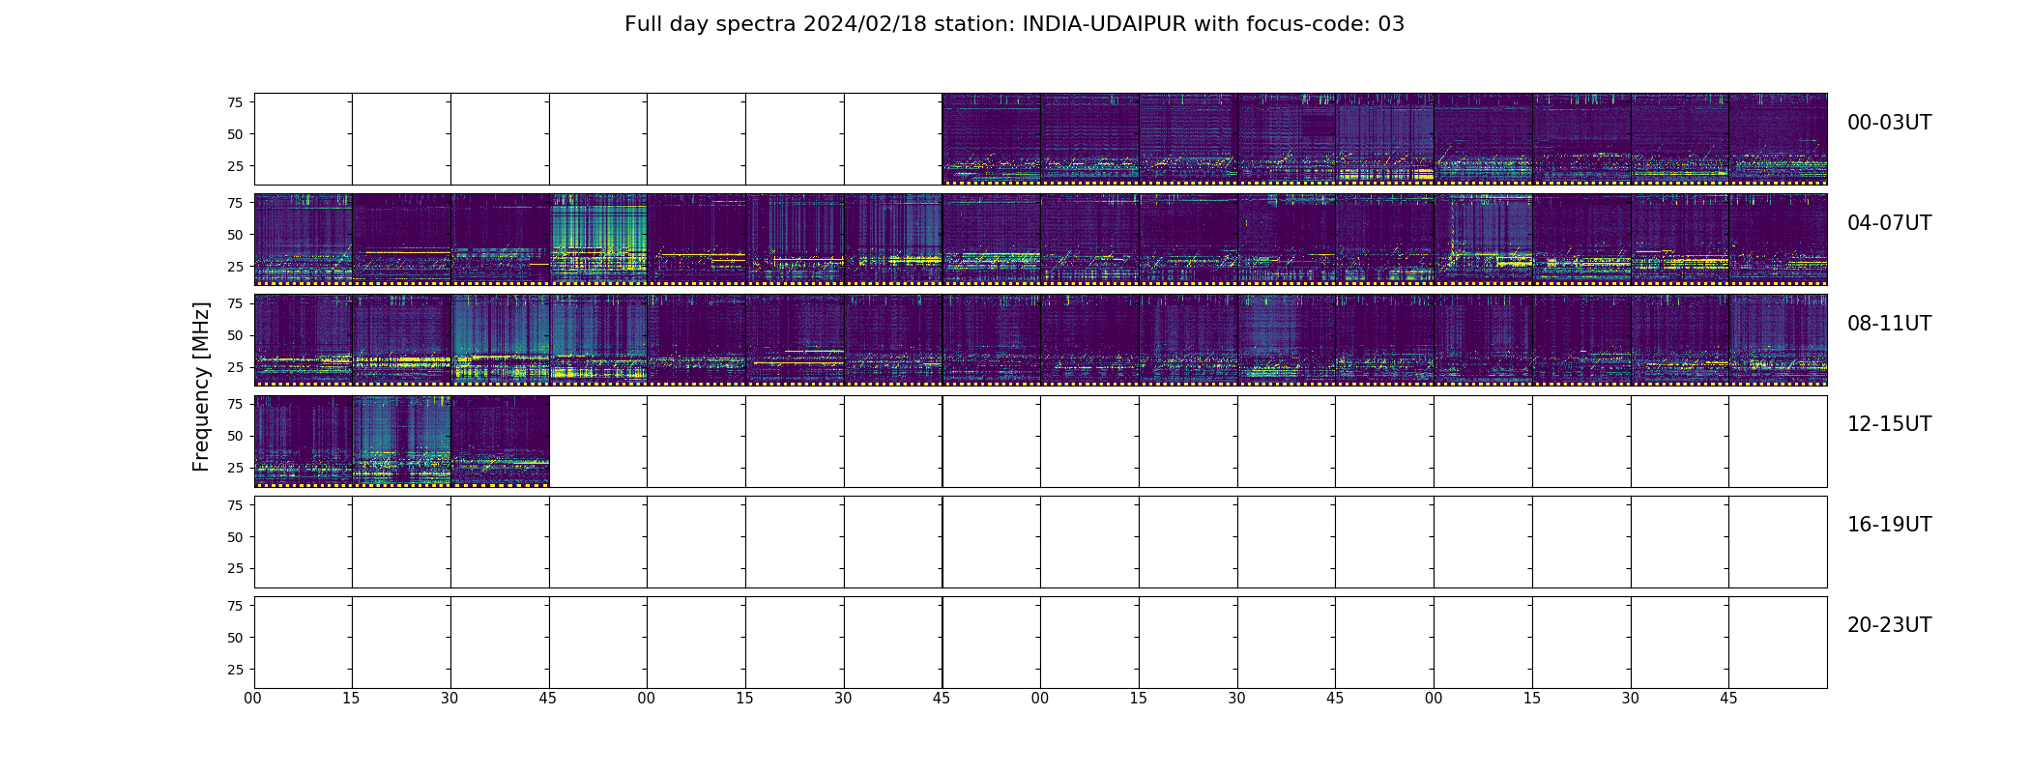Click the third spectrum panel in 12-15UT row
The width and height of the screenshot is (2030, 773).
tap(500, 441)
